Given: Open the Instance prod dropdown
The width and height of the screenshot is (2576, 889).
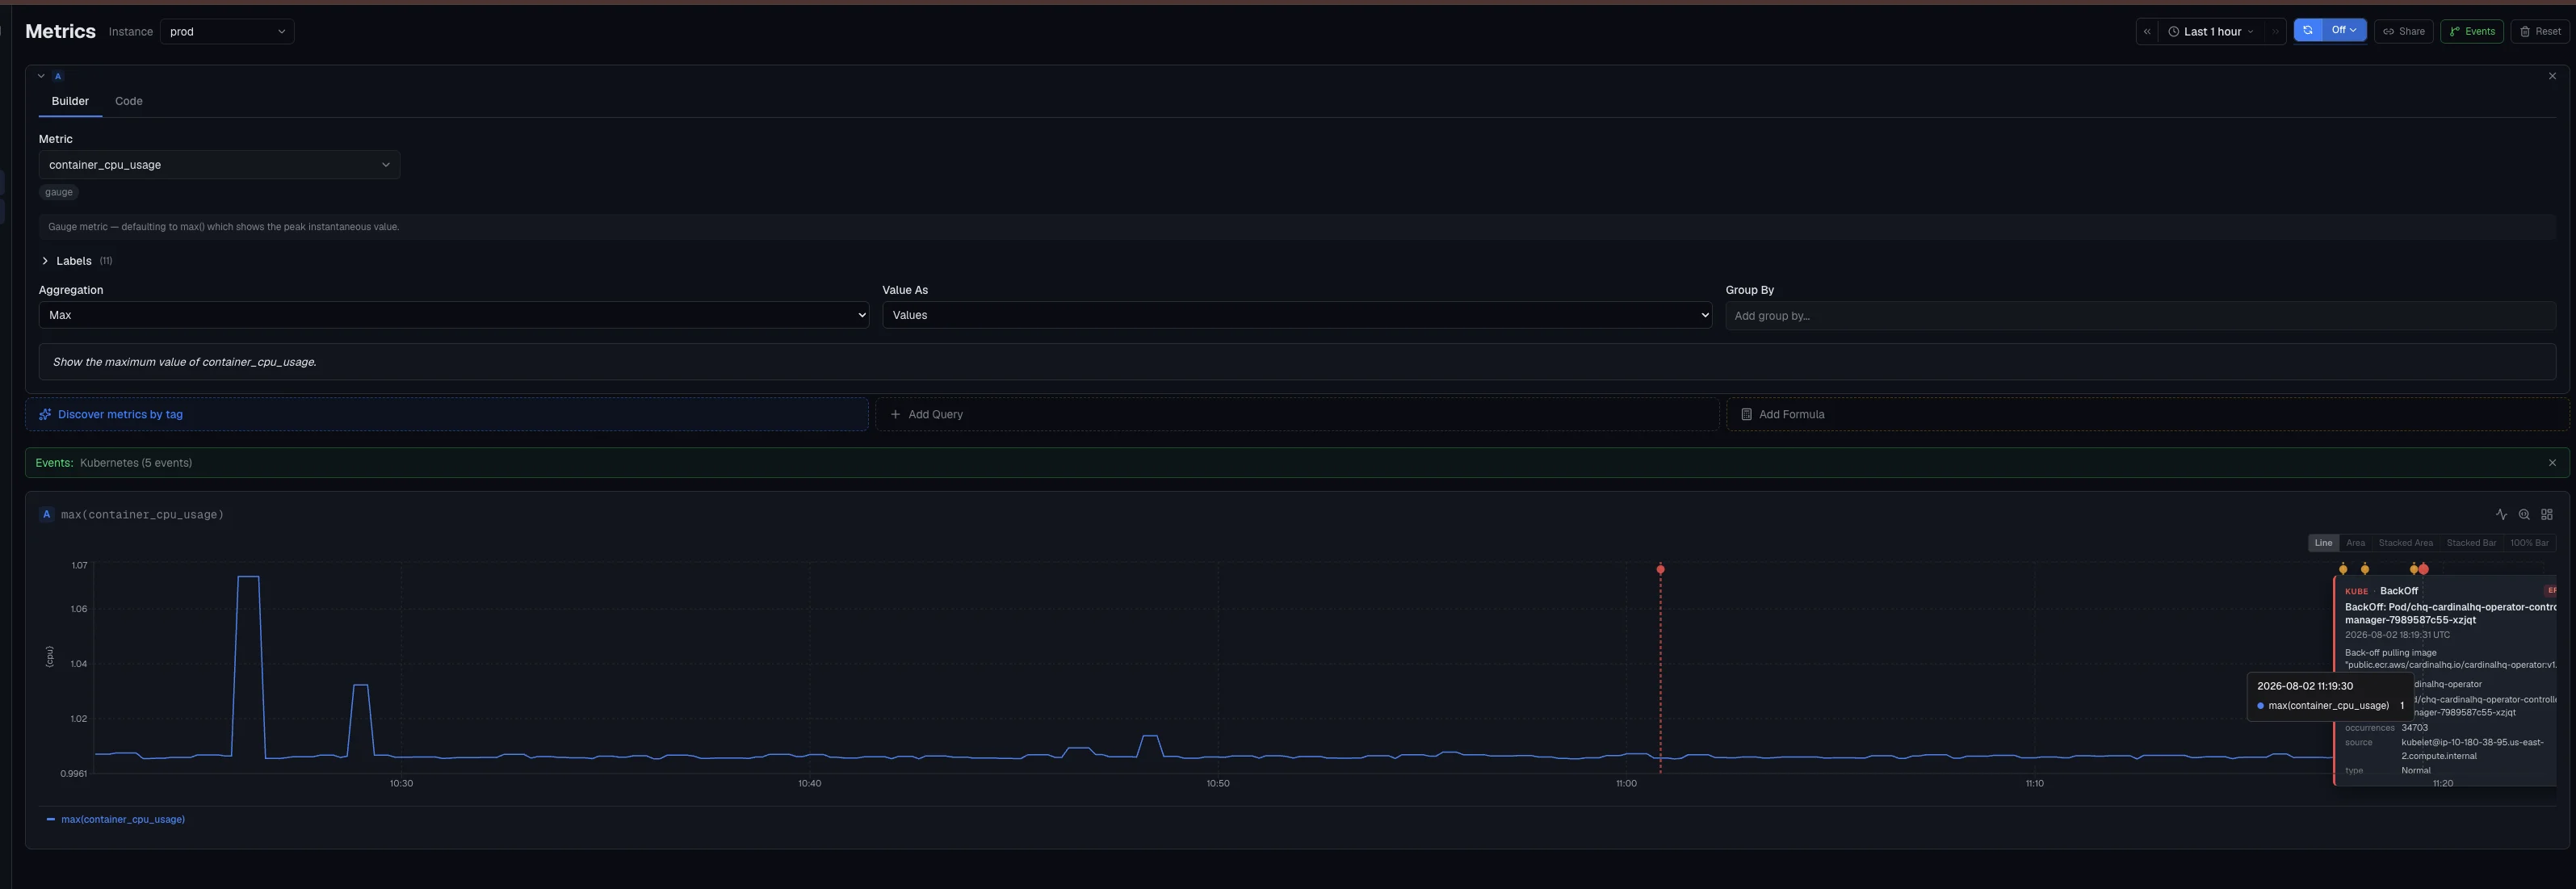Looking at the screenshot, I should tap(227, 32).
